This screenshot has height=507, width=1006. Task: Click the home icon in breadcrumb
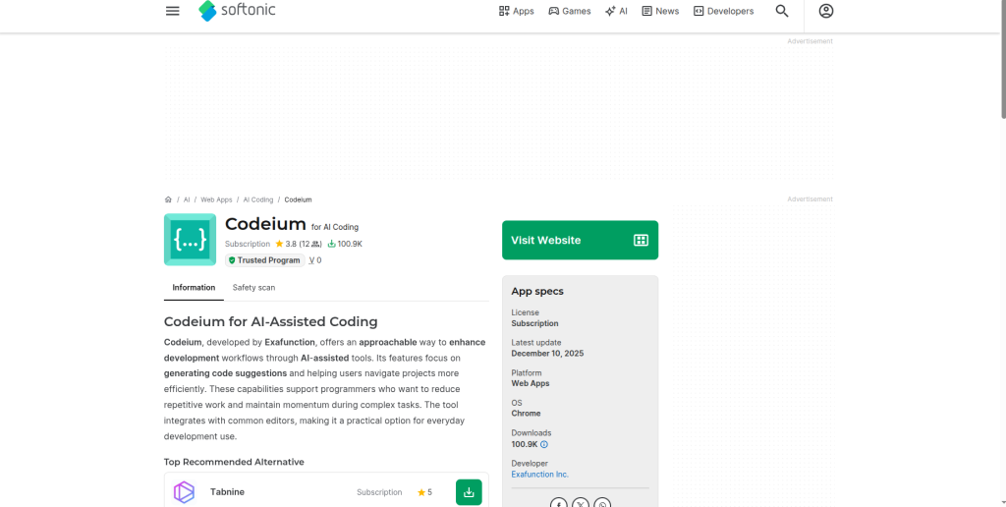click(x=168, y=199)
